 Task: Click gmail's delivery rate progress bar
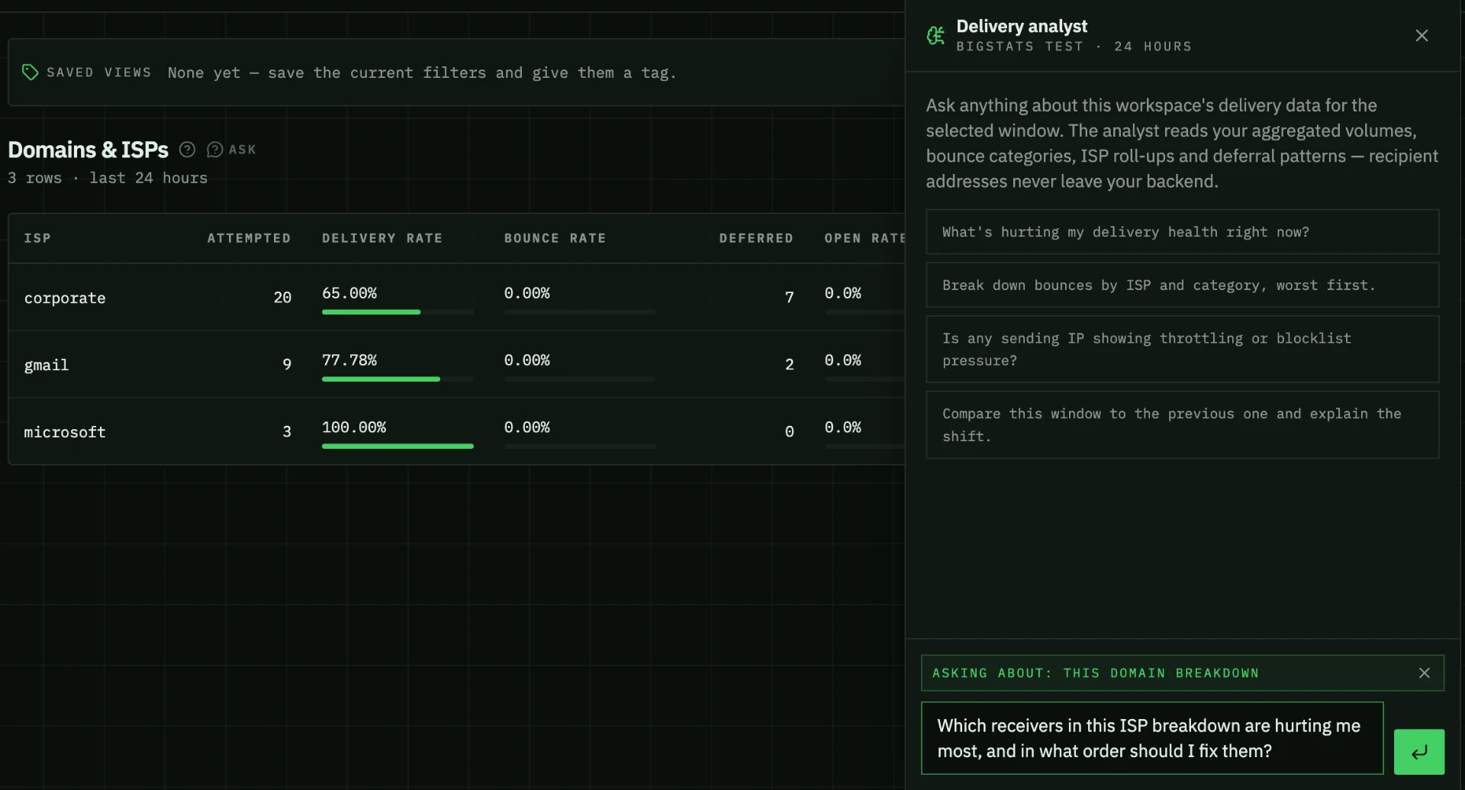click(398, 379)
